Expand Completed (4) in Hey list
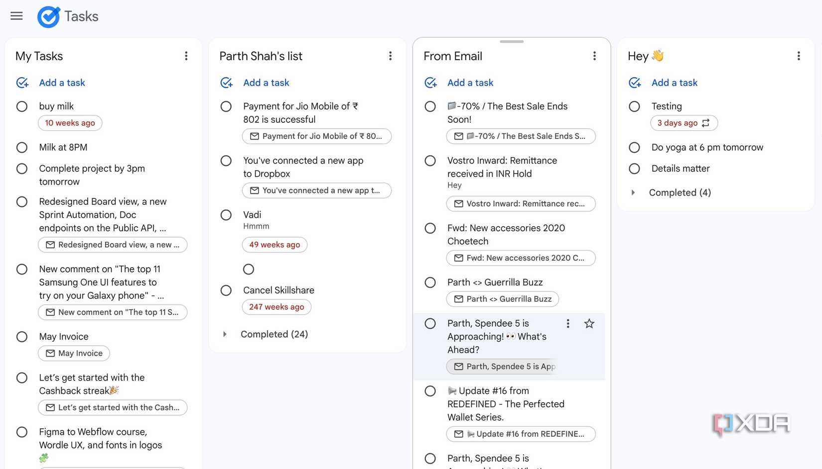The height and width of the screenshot is (469, 822). pos(633,192)
